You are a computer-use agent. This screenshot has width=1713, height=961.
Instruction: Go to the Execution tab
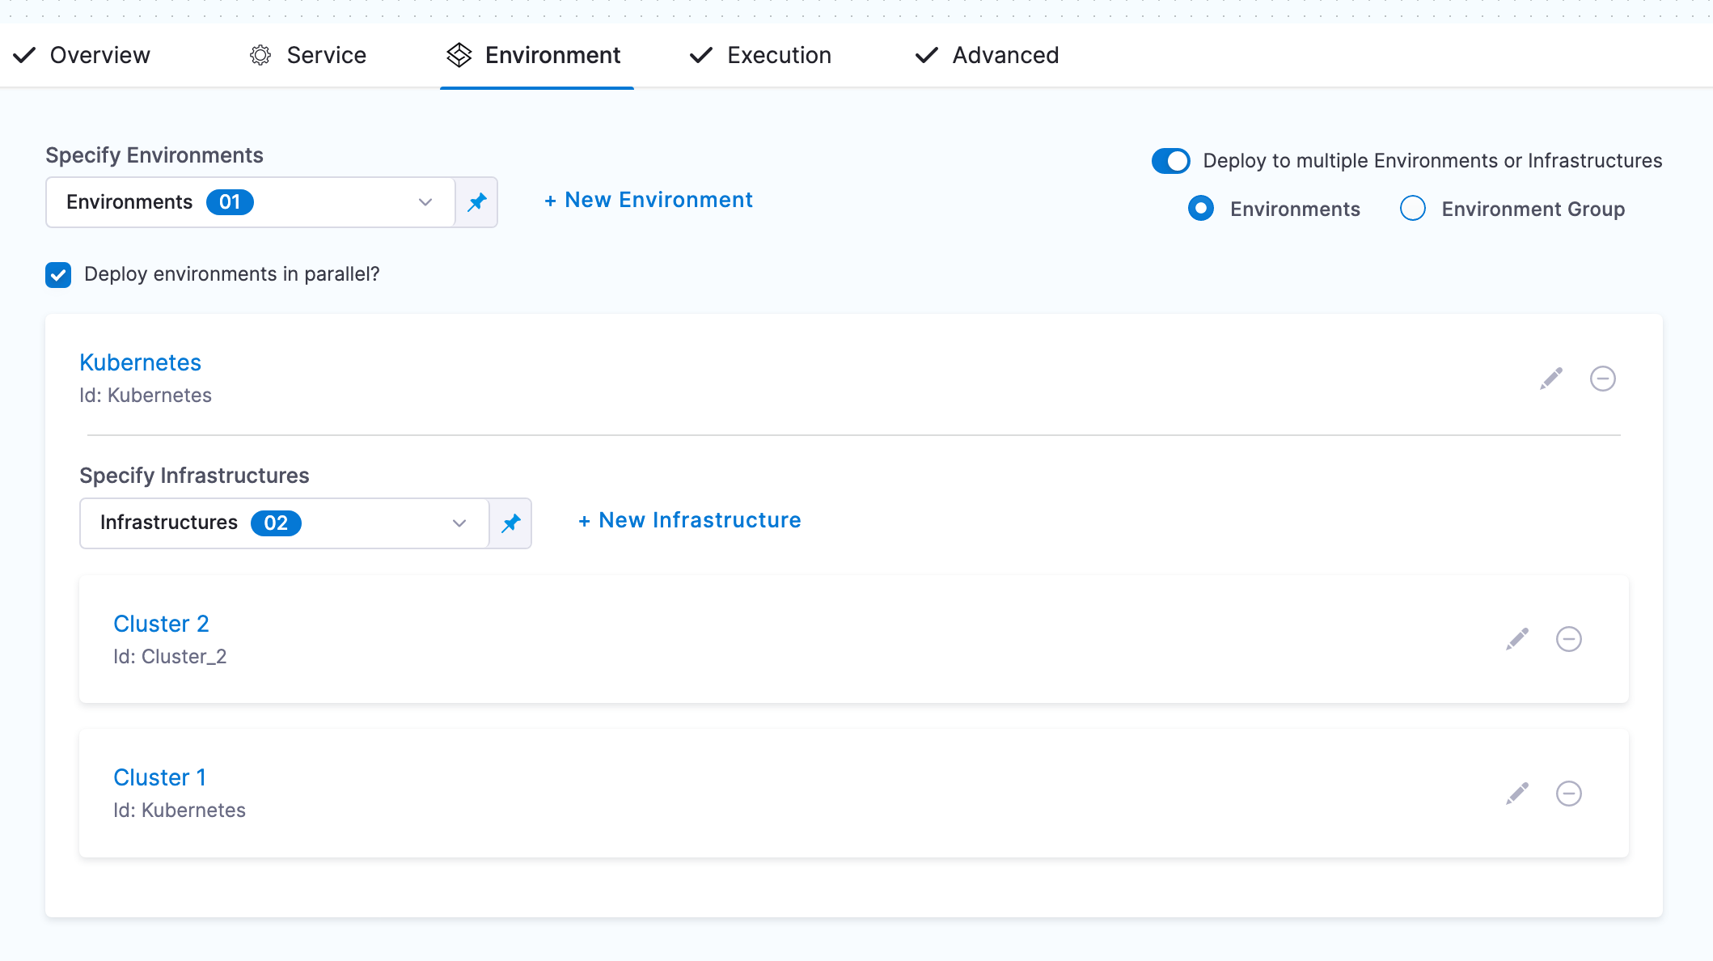760,55
